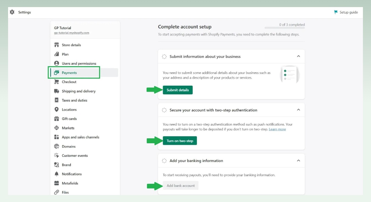
Task: Click the Add bank account button
Action: (180, 185)
